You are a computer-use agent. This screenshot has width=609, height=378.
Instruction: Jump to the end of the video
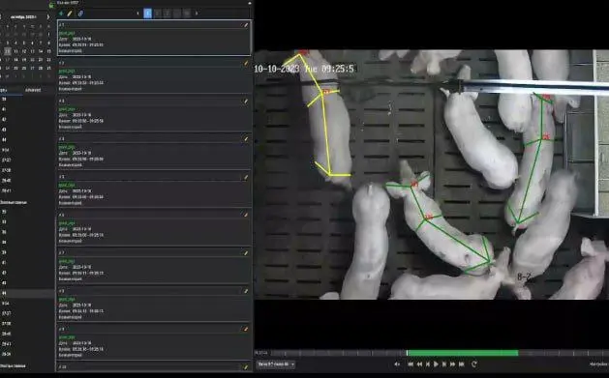coord(462,364)
